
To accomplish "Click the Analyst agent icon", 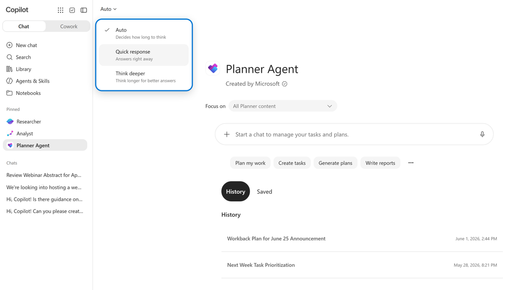I will click(x=10, y=134).
